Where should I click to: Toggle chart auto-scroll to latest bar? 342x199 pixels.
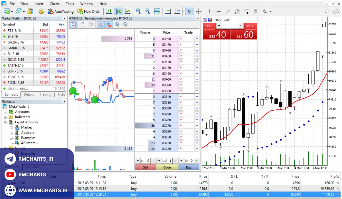[x=168, y=11]
